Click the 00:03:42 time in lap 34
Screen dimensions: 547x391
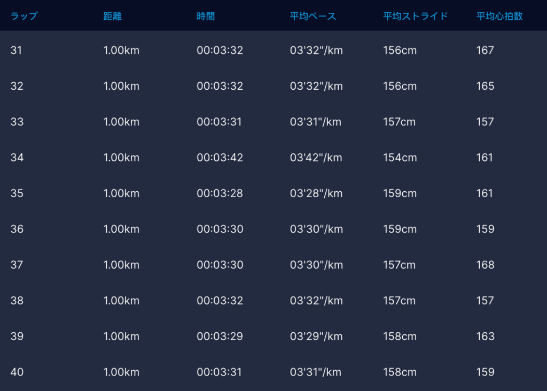(220, 158)
